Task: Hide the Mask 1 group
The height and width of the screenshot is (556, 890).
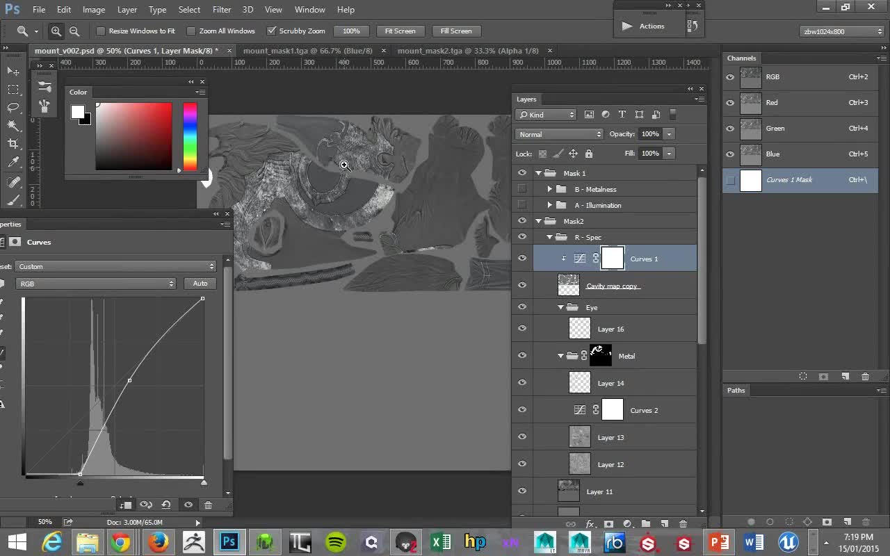Action: click(x=522, y=173)
